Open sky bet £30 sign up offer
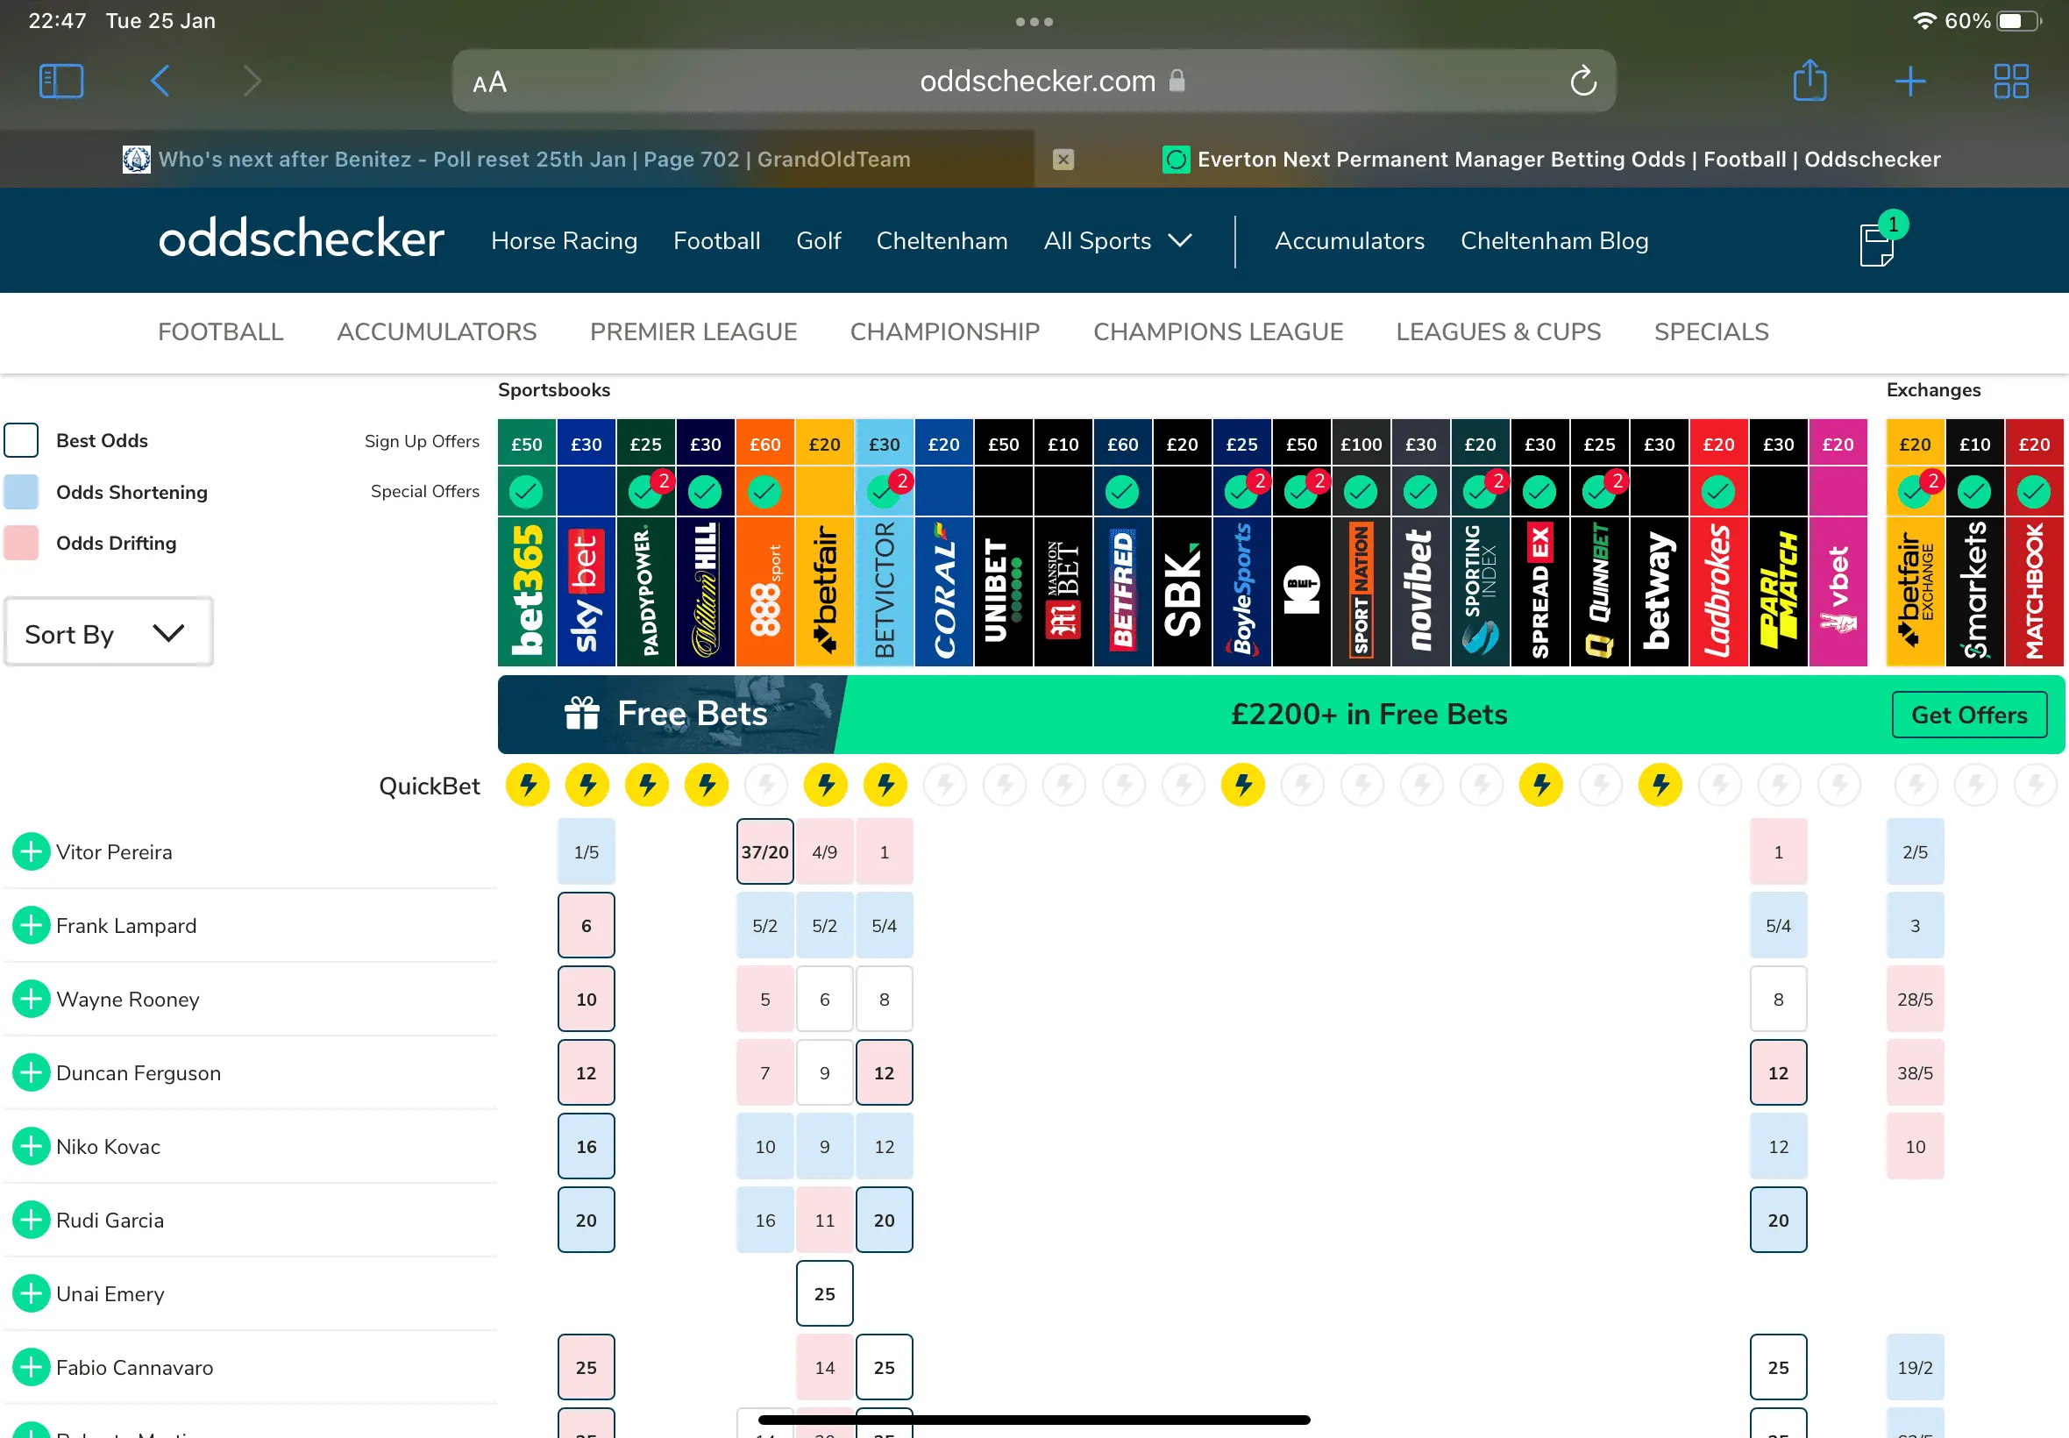 tap(587, 444)
